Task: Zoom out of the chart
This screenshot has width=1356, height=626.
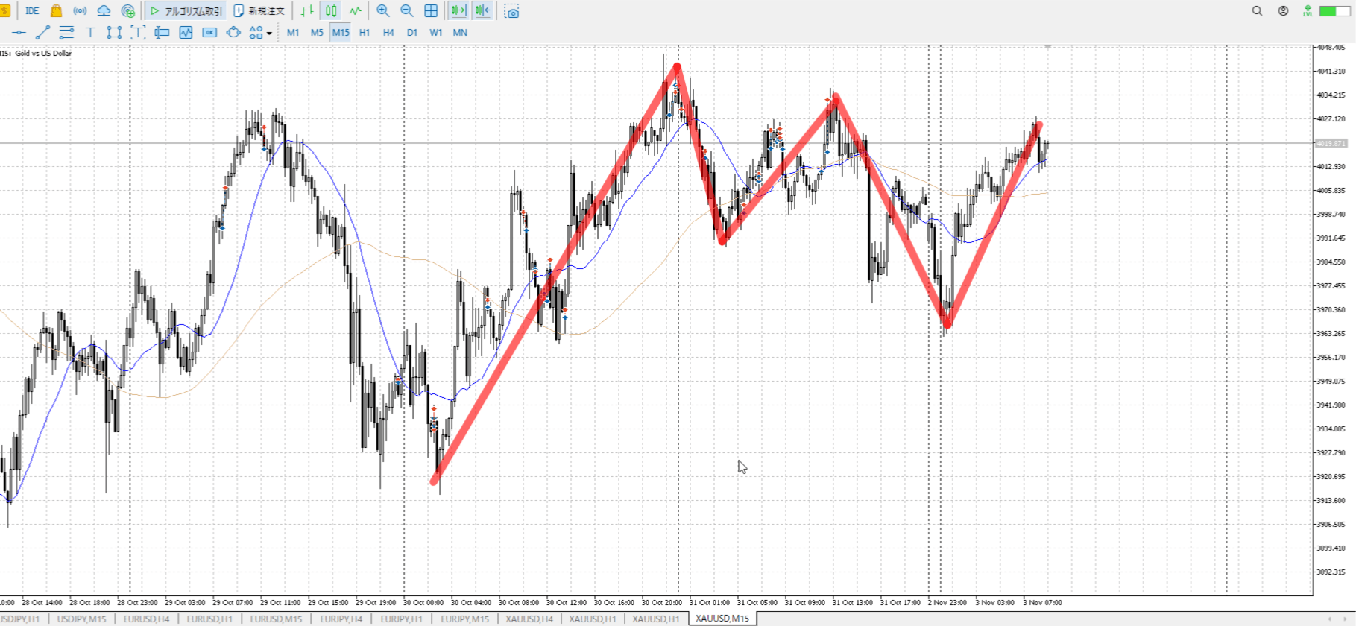Action: (407, 11)
